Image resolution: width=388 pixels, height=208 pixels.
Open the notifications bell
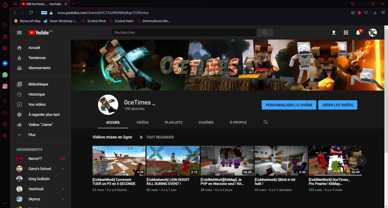coord(358,32)
